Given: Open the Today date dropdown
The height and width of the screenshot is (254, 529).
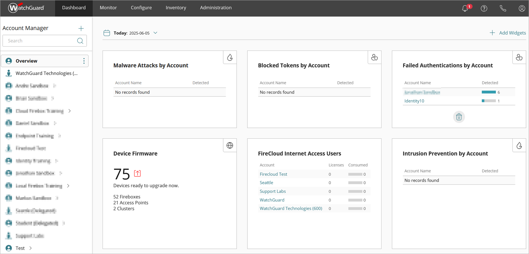Looking at the screenshot, I should pyautogui.click(x=155, y=33).
